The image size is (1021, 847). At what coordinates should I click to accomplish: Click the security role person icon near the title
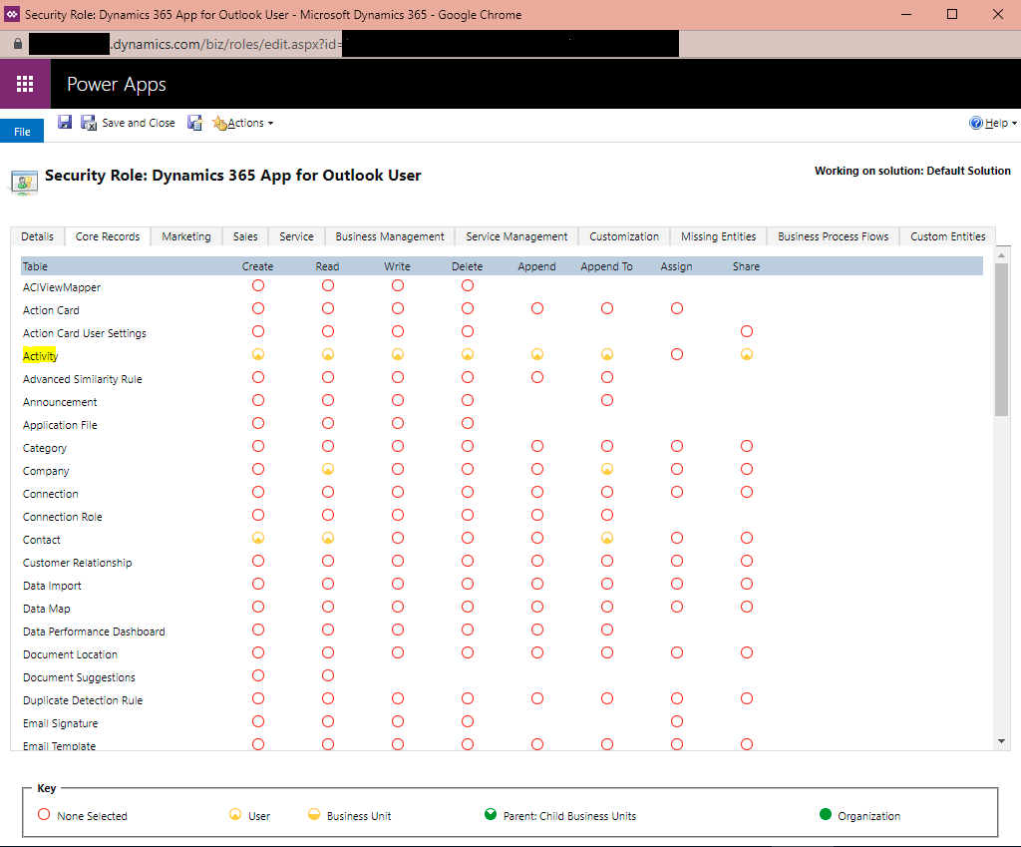24,183
